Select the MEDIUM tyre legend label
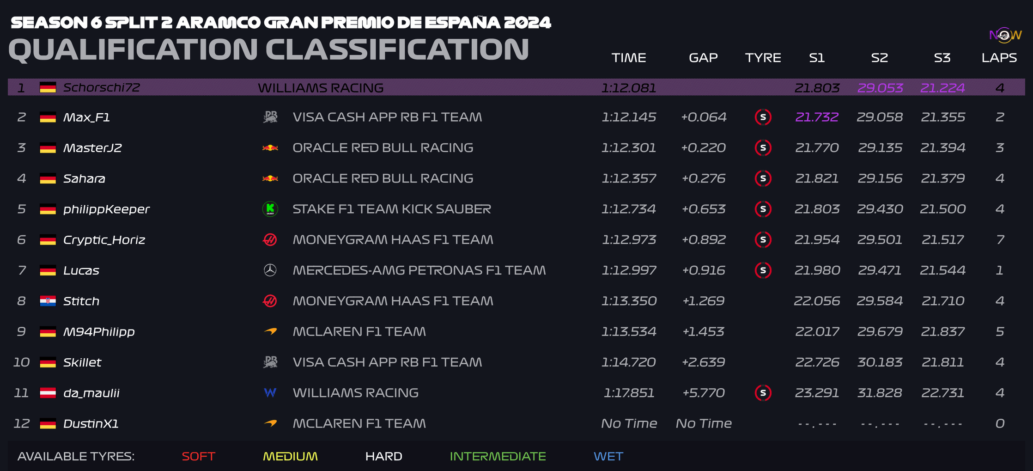 [290, 457]
